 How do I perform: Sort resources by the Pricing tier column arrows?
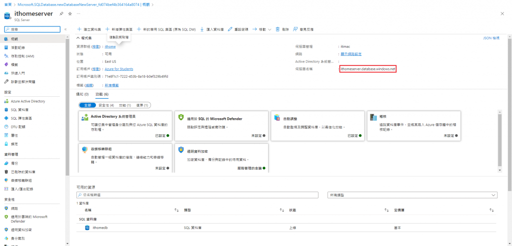(x=491, y=210)
